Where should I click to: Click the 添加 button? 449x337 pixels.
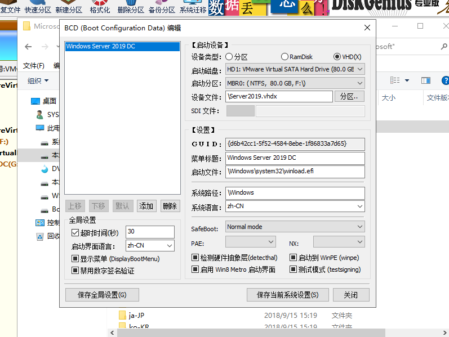[146, 206]
